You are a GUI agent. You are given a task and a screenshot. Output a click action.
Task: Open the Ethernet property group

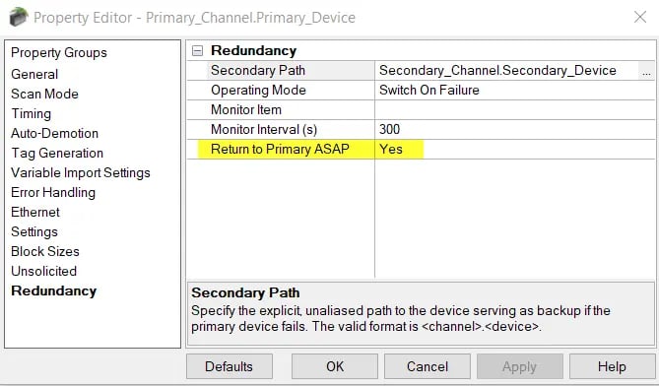point(35,212)
